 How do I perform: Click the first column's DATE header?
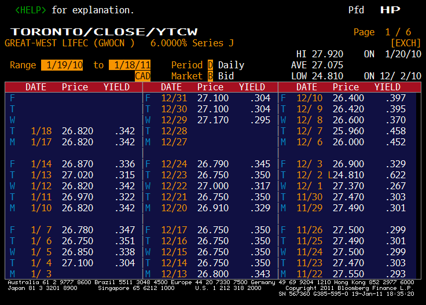tap(40, 87)
